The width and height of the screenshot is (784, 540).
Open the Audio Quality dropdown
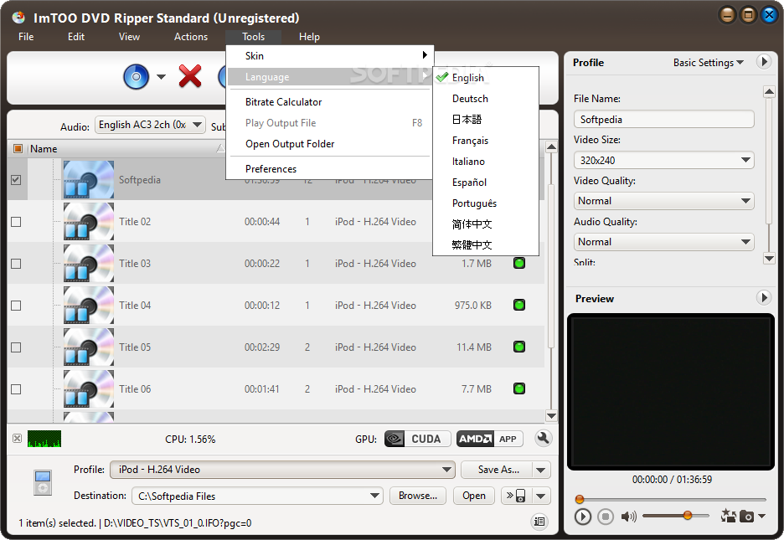[663, 242]
